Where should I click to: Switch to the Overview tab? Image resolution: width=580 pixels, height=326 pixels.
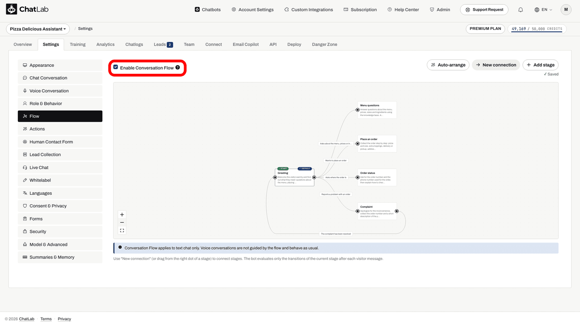[23, 44]
